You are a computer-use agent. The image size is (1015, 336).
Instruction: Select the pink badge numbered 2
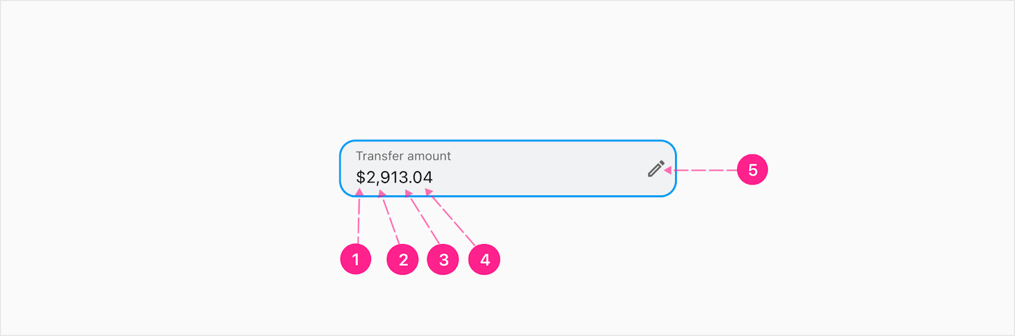[403, 259]
